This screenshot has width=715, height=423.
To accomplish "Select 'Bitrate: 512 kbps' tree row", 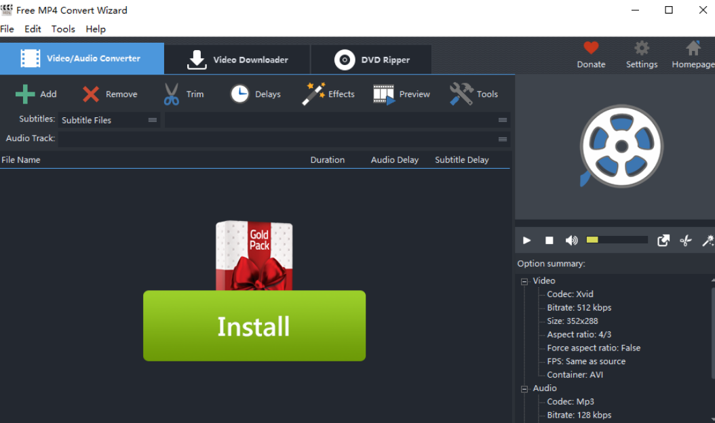I will tap(579, 308).
